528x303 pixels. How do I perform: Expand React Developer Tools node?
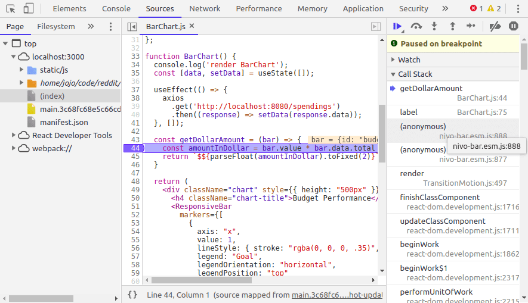[x=14, y=135]
